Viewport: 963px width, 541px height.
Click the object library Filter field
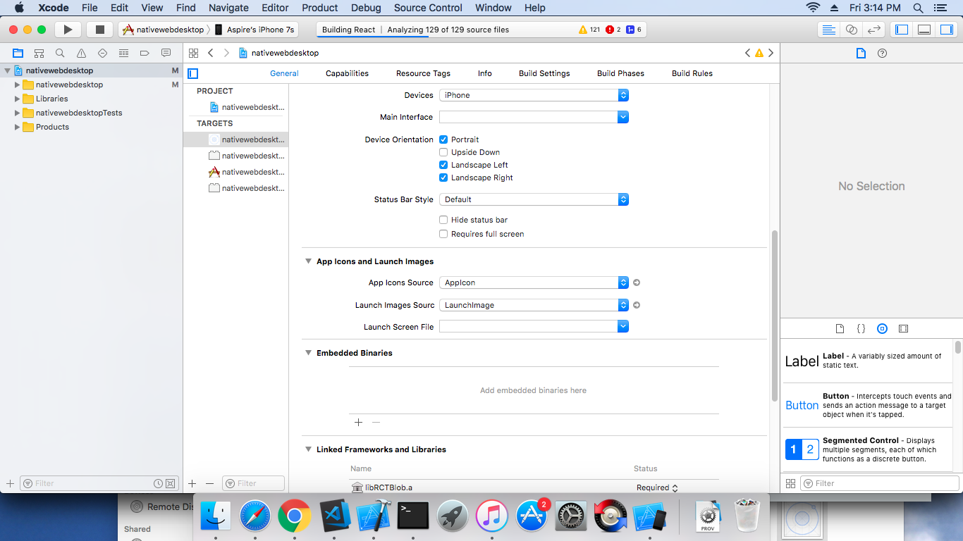coord(879,483)
